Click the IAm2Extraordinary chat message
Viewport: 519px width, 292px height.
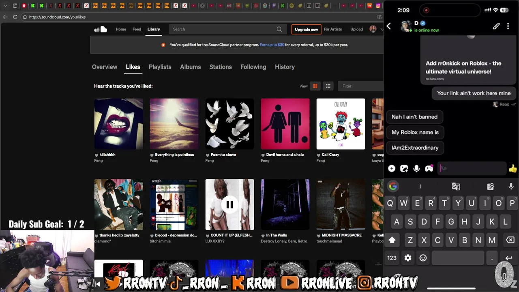pyautogui.click(x=415, y=148)
